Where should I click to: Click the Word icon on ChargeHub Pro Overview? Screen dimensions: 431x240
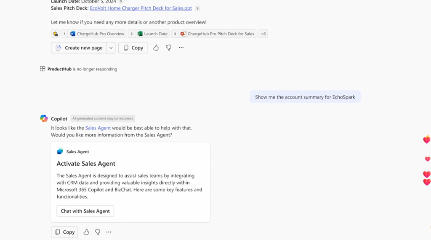point(72,34)
